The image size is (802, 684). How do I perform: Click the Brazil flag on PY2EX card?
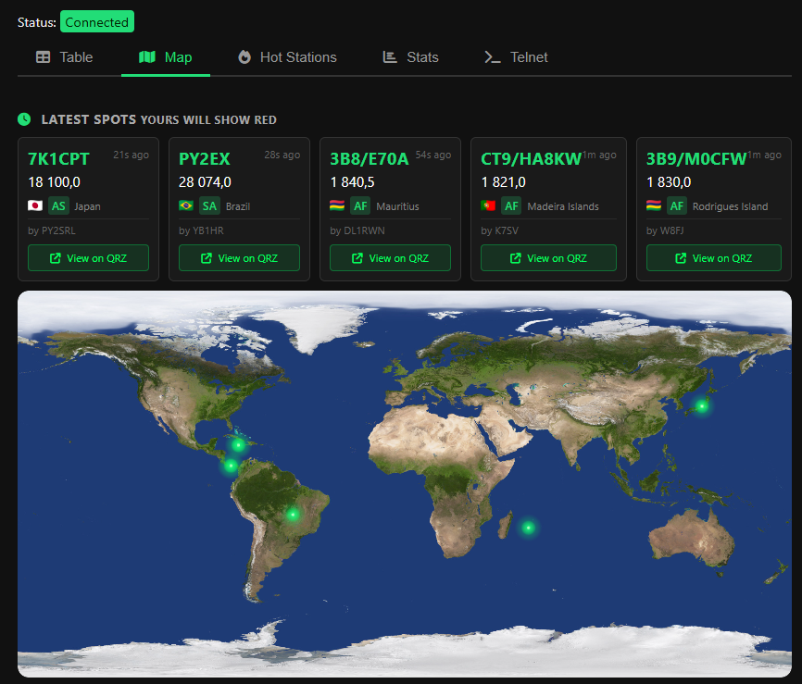[187, 205]
